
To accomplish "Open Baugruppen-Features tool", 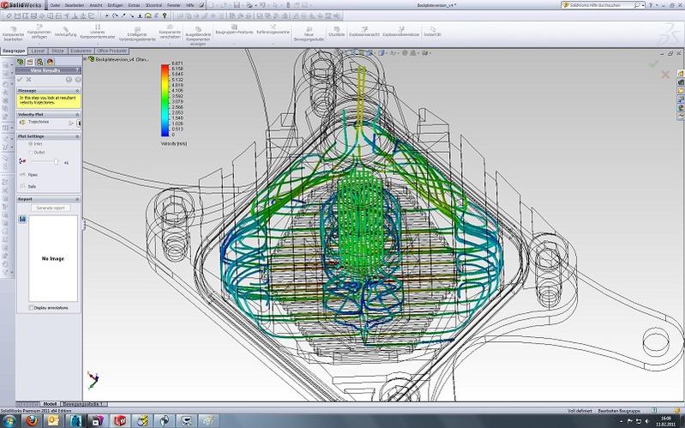I will (234, 30).
